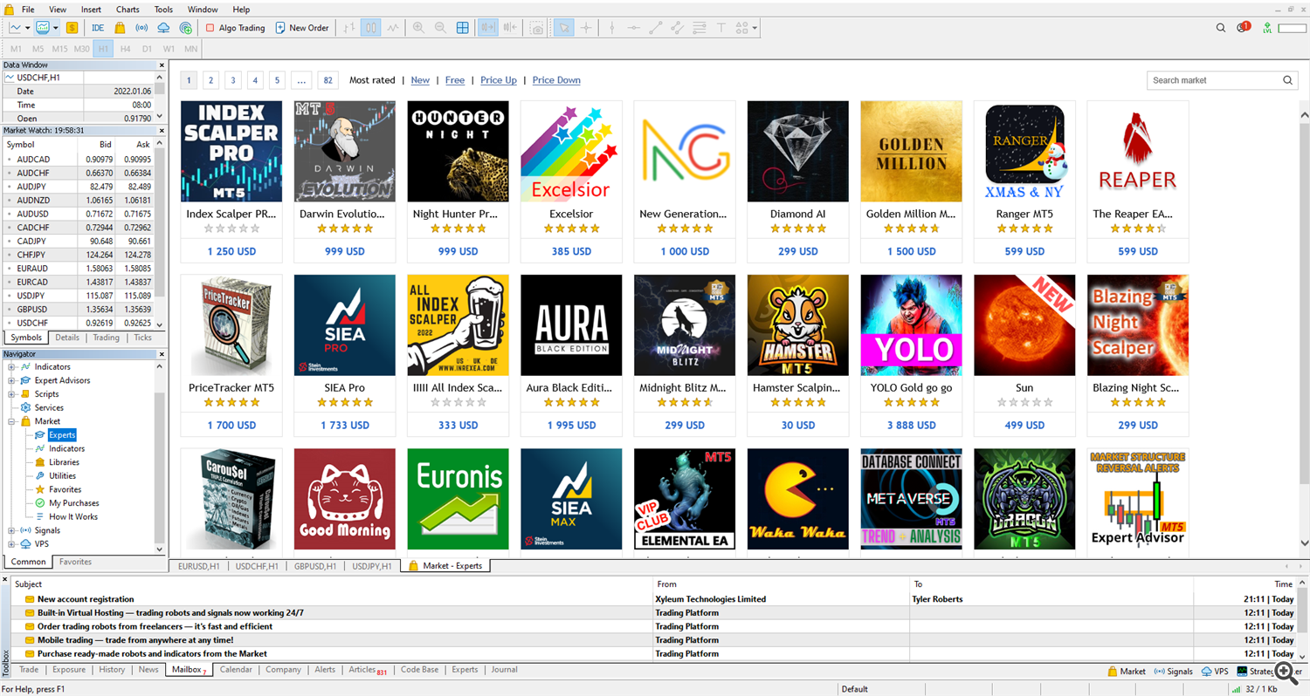The height and width of the screenshot is (696, 1310).
Task: Open the Diamond AI product thumbnail
Action: click(798, 152)
